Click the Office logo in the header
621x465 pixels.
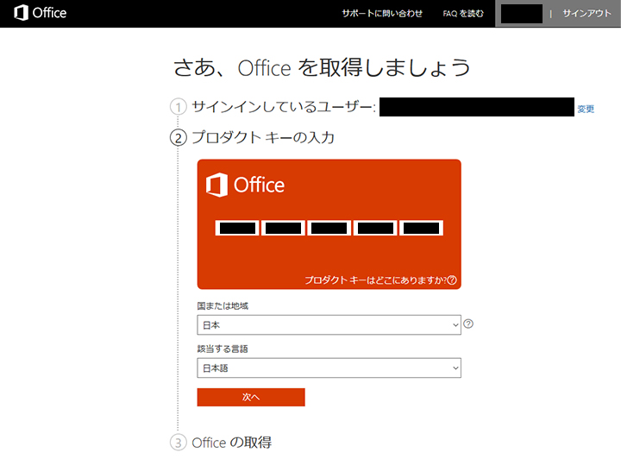40,13
